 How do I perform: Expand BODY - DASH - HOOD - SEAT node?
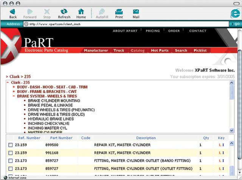pyautogui.click(x=14, y=87)
